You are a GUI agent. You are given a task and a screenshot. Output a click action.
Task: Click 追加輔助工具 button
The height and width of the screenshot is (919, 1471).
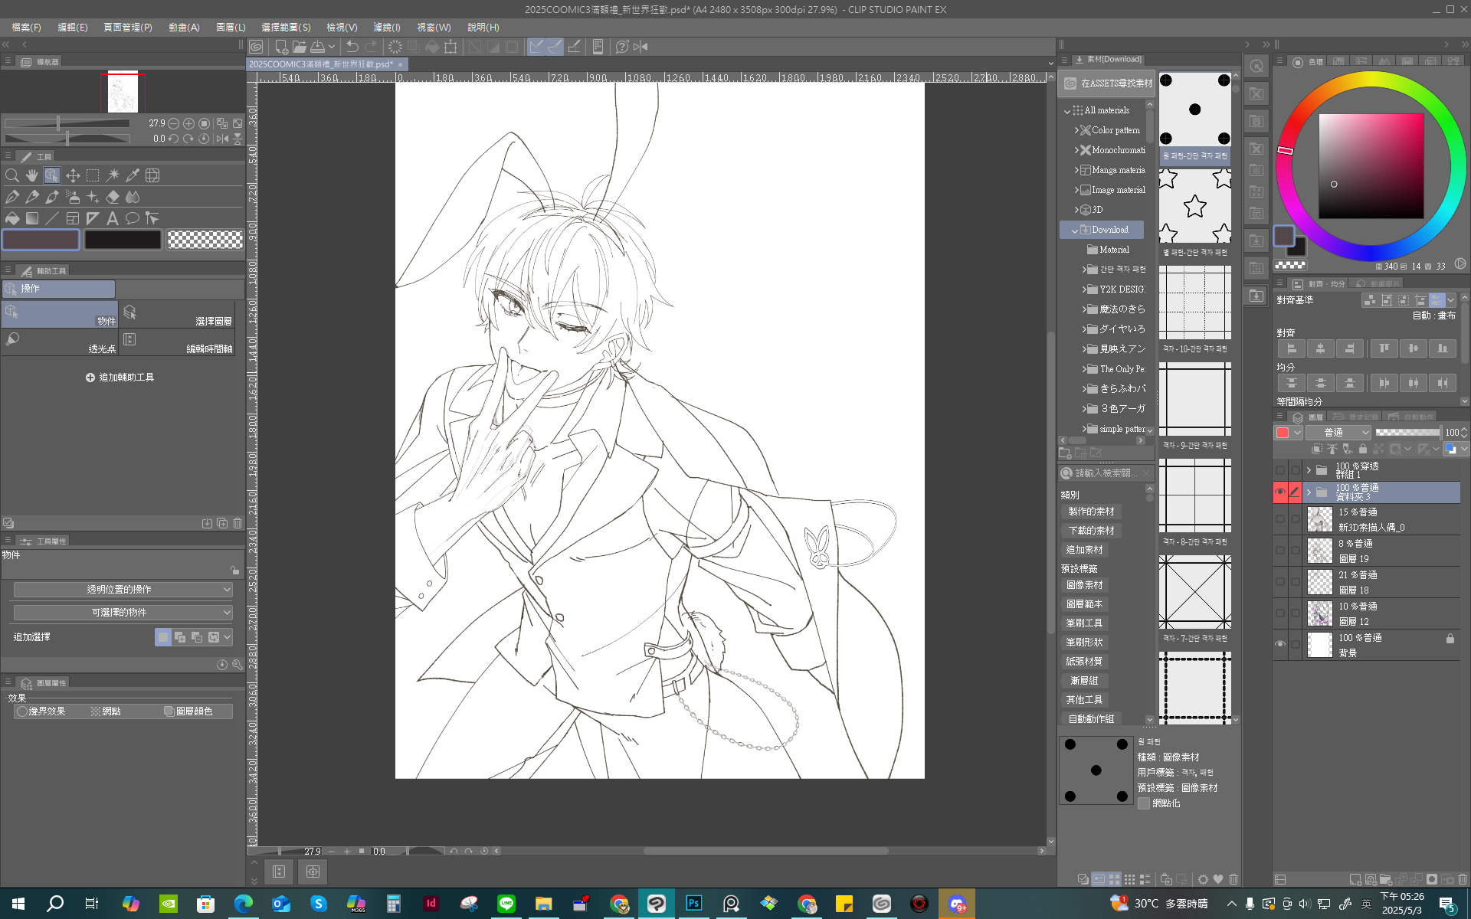[120, 378]
